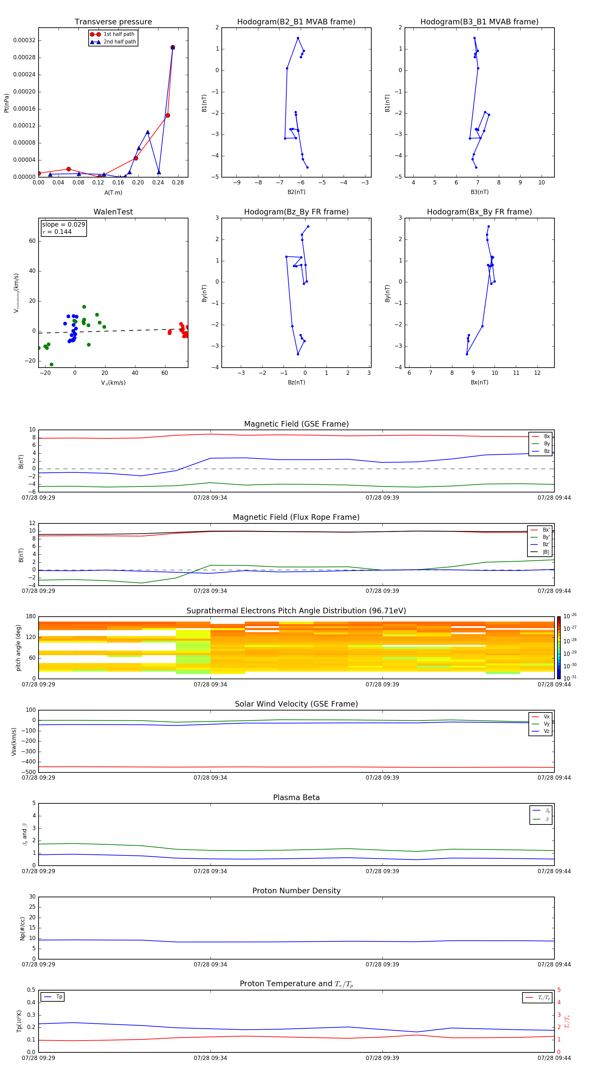The height and width of the screenshot is (1087, 593).
Task: Click the "Hodogram(B2_B1 MVAB frame)" title
Action: [296, 22]
